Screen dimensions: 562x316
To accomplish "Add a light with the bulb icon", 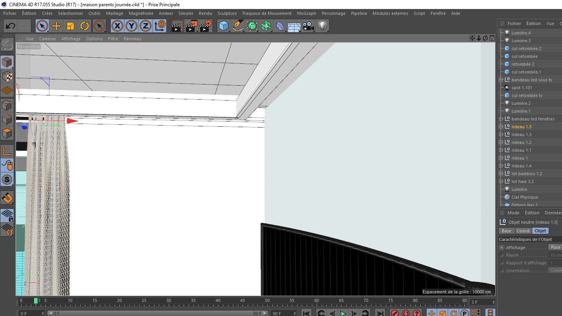I will (x=322, y=26).
